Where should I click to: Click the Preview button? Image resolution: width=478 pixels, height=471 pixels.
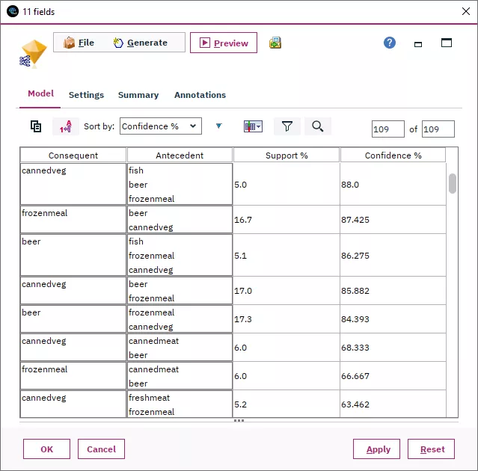(x=224, y=43)
